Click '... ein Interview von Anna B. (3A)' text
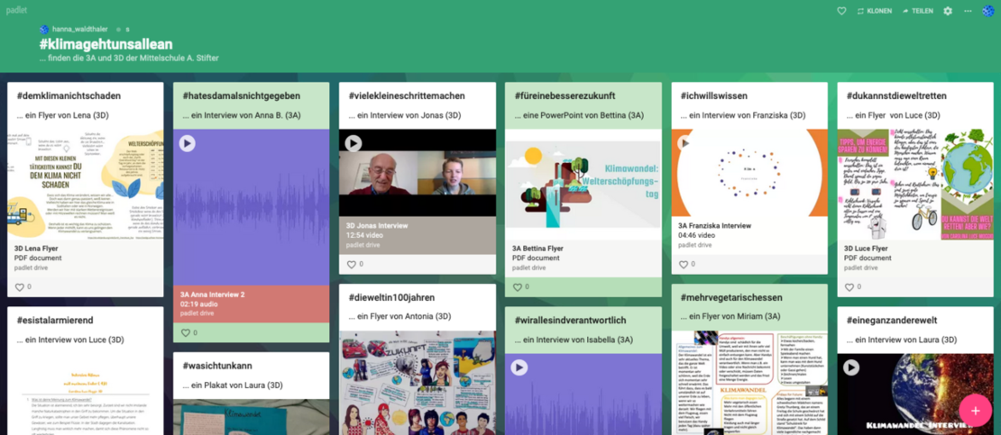The width and height of the screenshot is (1001, 435). pyautogui.click(x=242, y=115)
